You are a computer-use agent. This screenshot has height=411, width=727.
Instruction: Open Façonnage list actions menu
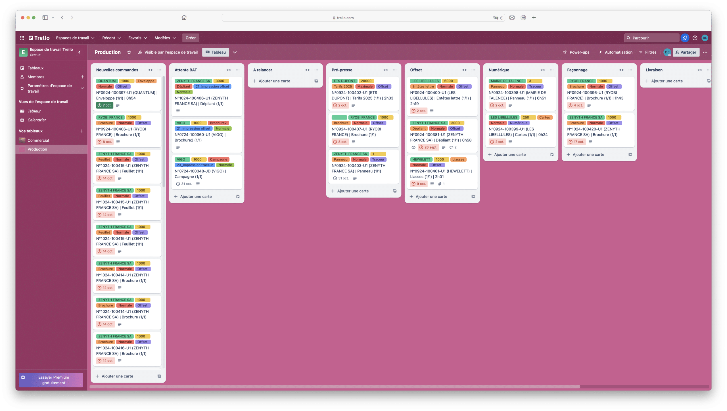tap(630, 70)
